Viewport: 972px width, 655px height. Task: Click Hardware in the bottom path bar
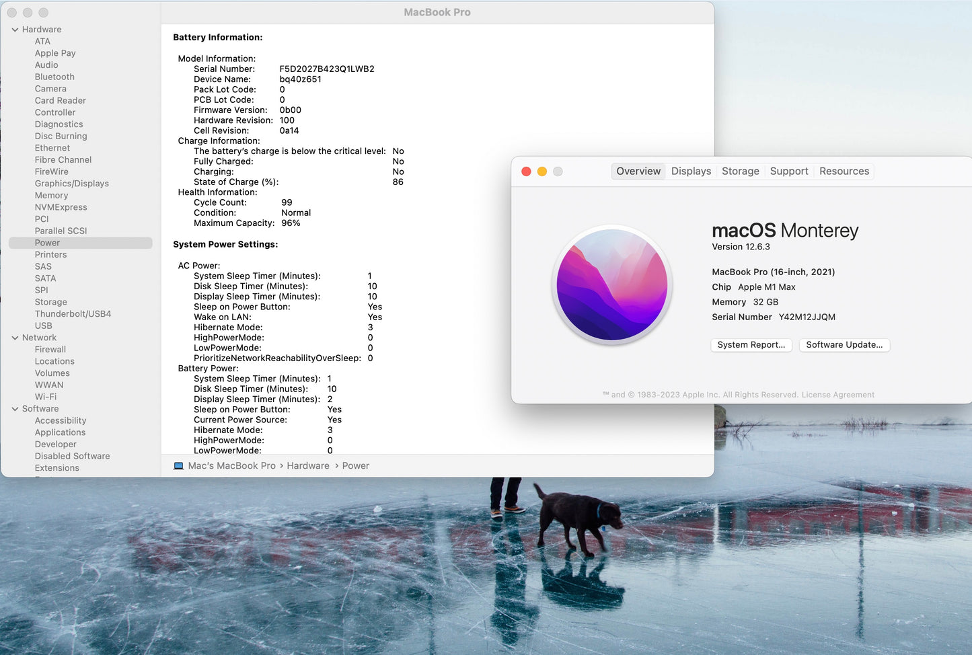tap(307, 466)
